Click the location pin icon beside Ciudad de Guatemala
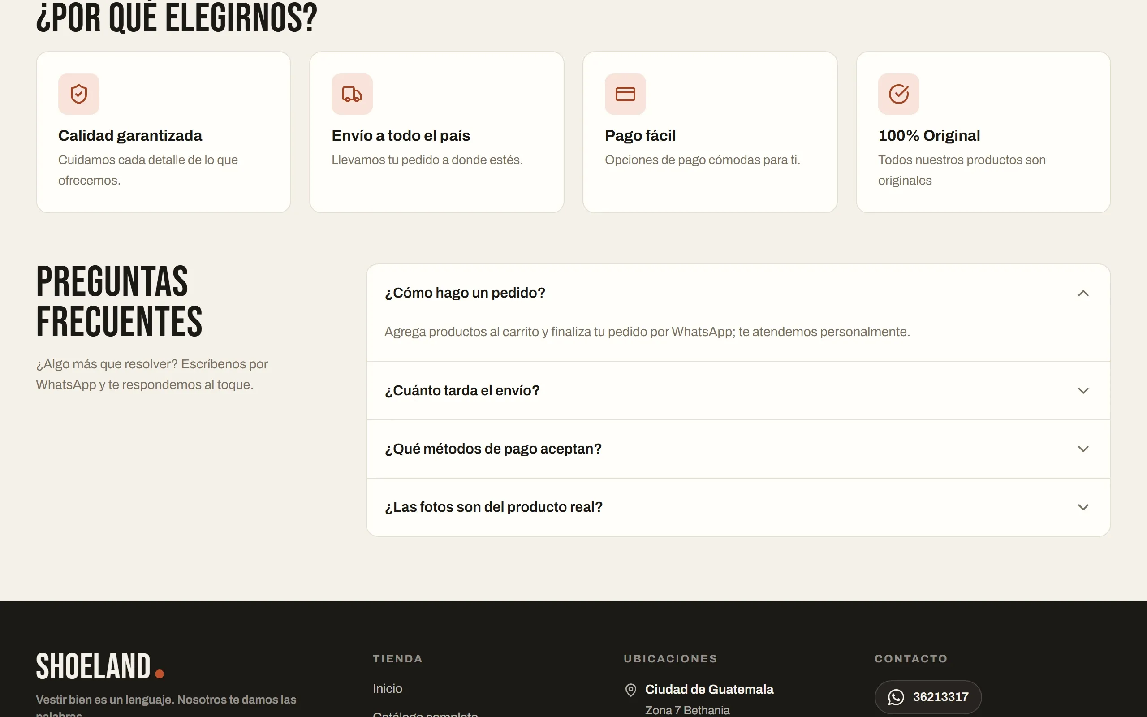The width and height of the screenshot is (1147, 717). tap(630, 690)
